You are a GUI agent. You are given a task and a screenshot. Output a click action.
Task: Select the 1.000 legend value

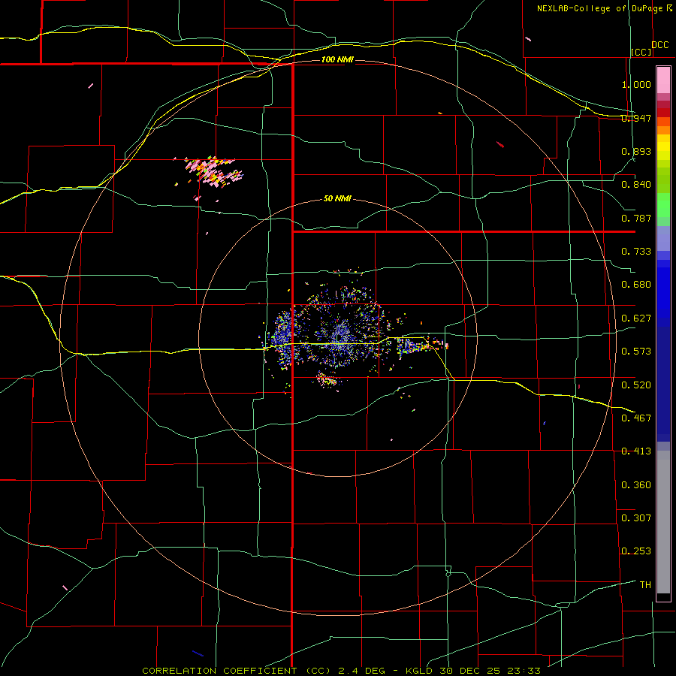click(636, 84)
